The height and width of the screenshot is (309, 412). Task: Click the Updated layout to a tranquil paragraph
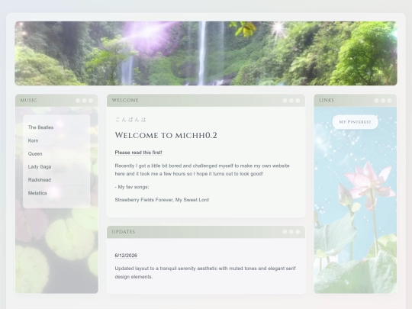click(x=205, y=272)
